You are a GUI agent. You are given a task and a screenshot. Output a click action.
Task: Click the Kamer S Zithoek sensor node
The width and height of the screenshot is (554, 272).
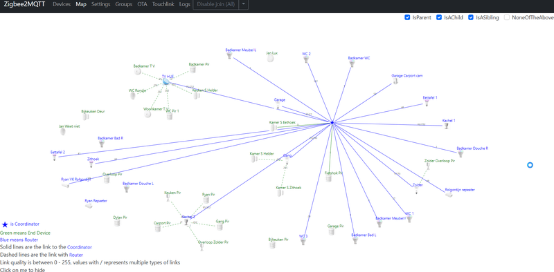pyautogui.click(x=280, y=193)
